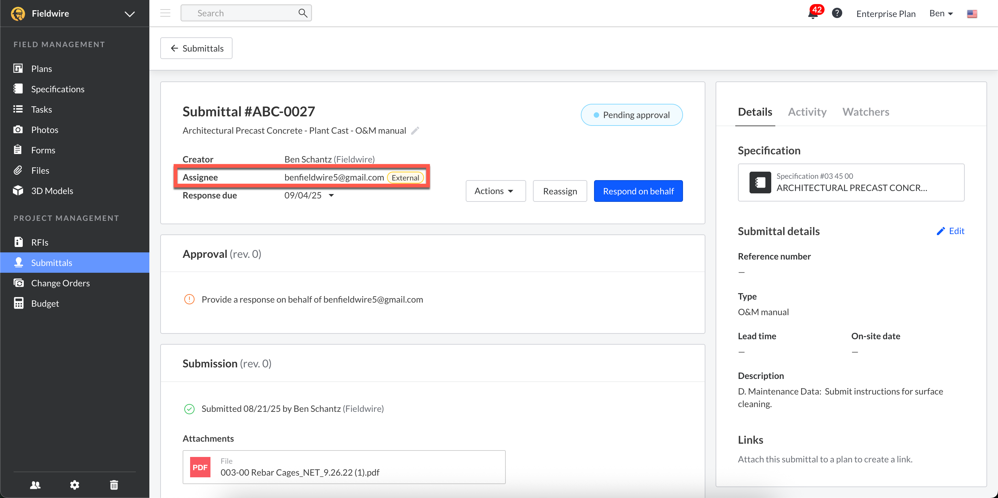Screen dimensions: 998x498
Task: Expand the Response due date dropdown
Action: (x=331, y=195)
